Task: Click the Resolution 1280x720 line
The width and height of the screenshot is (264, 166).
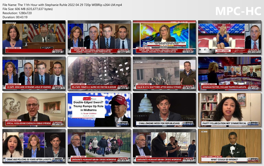Action: click(17, 13)
